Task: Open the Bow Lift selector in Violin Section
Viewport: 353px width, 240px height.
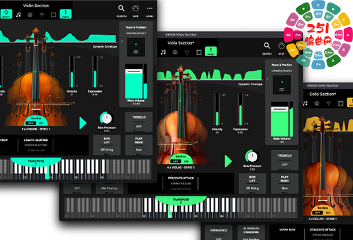Action: pyautogui.click(x=107, y=145)
